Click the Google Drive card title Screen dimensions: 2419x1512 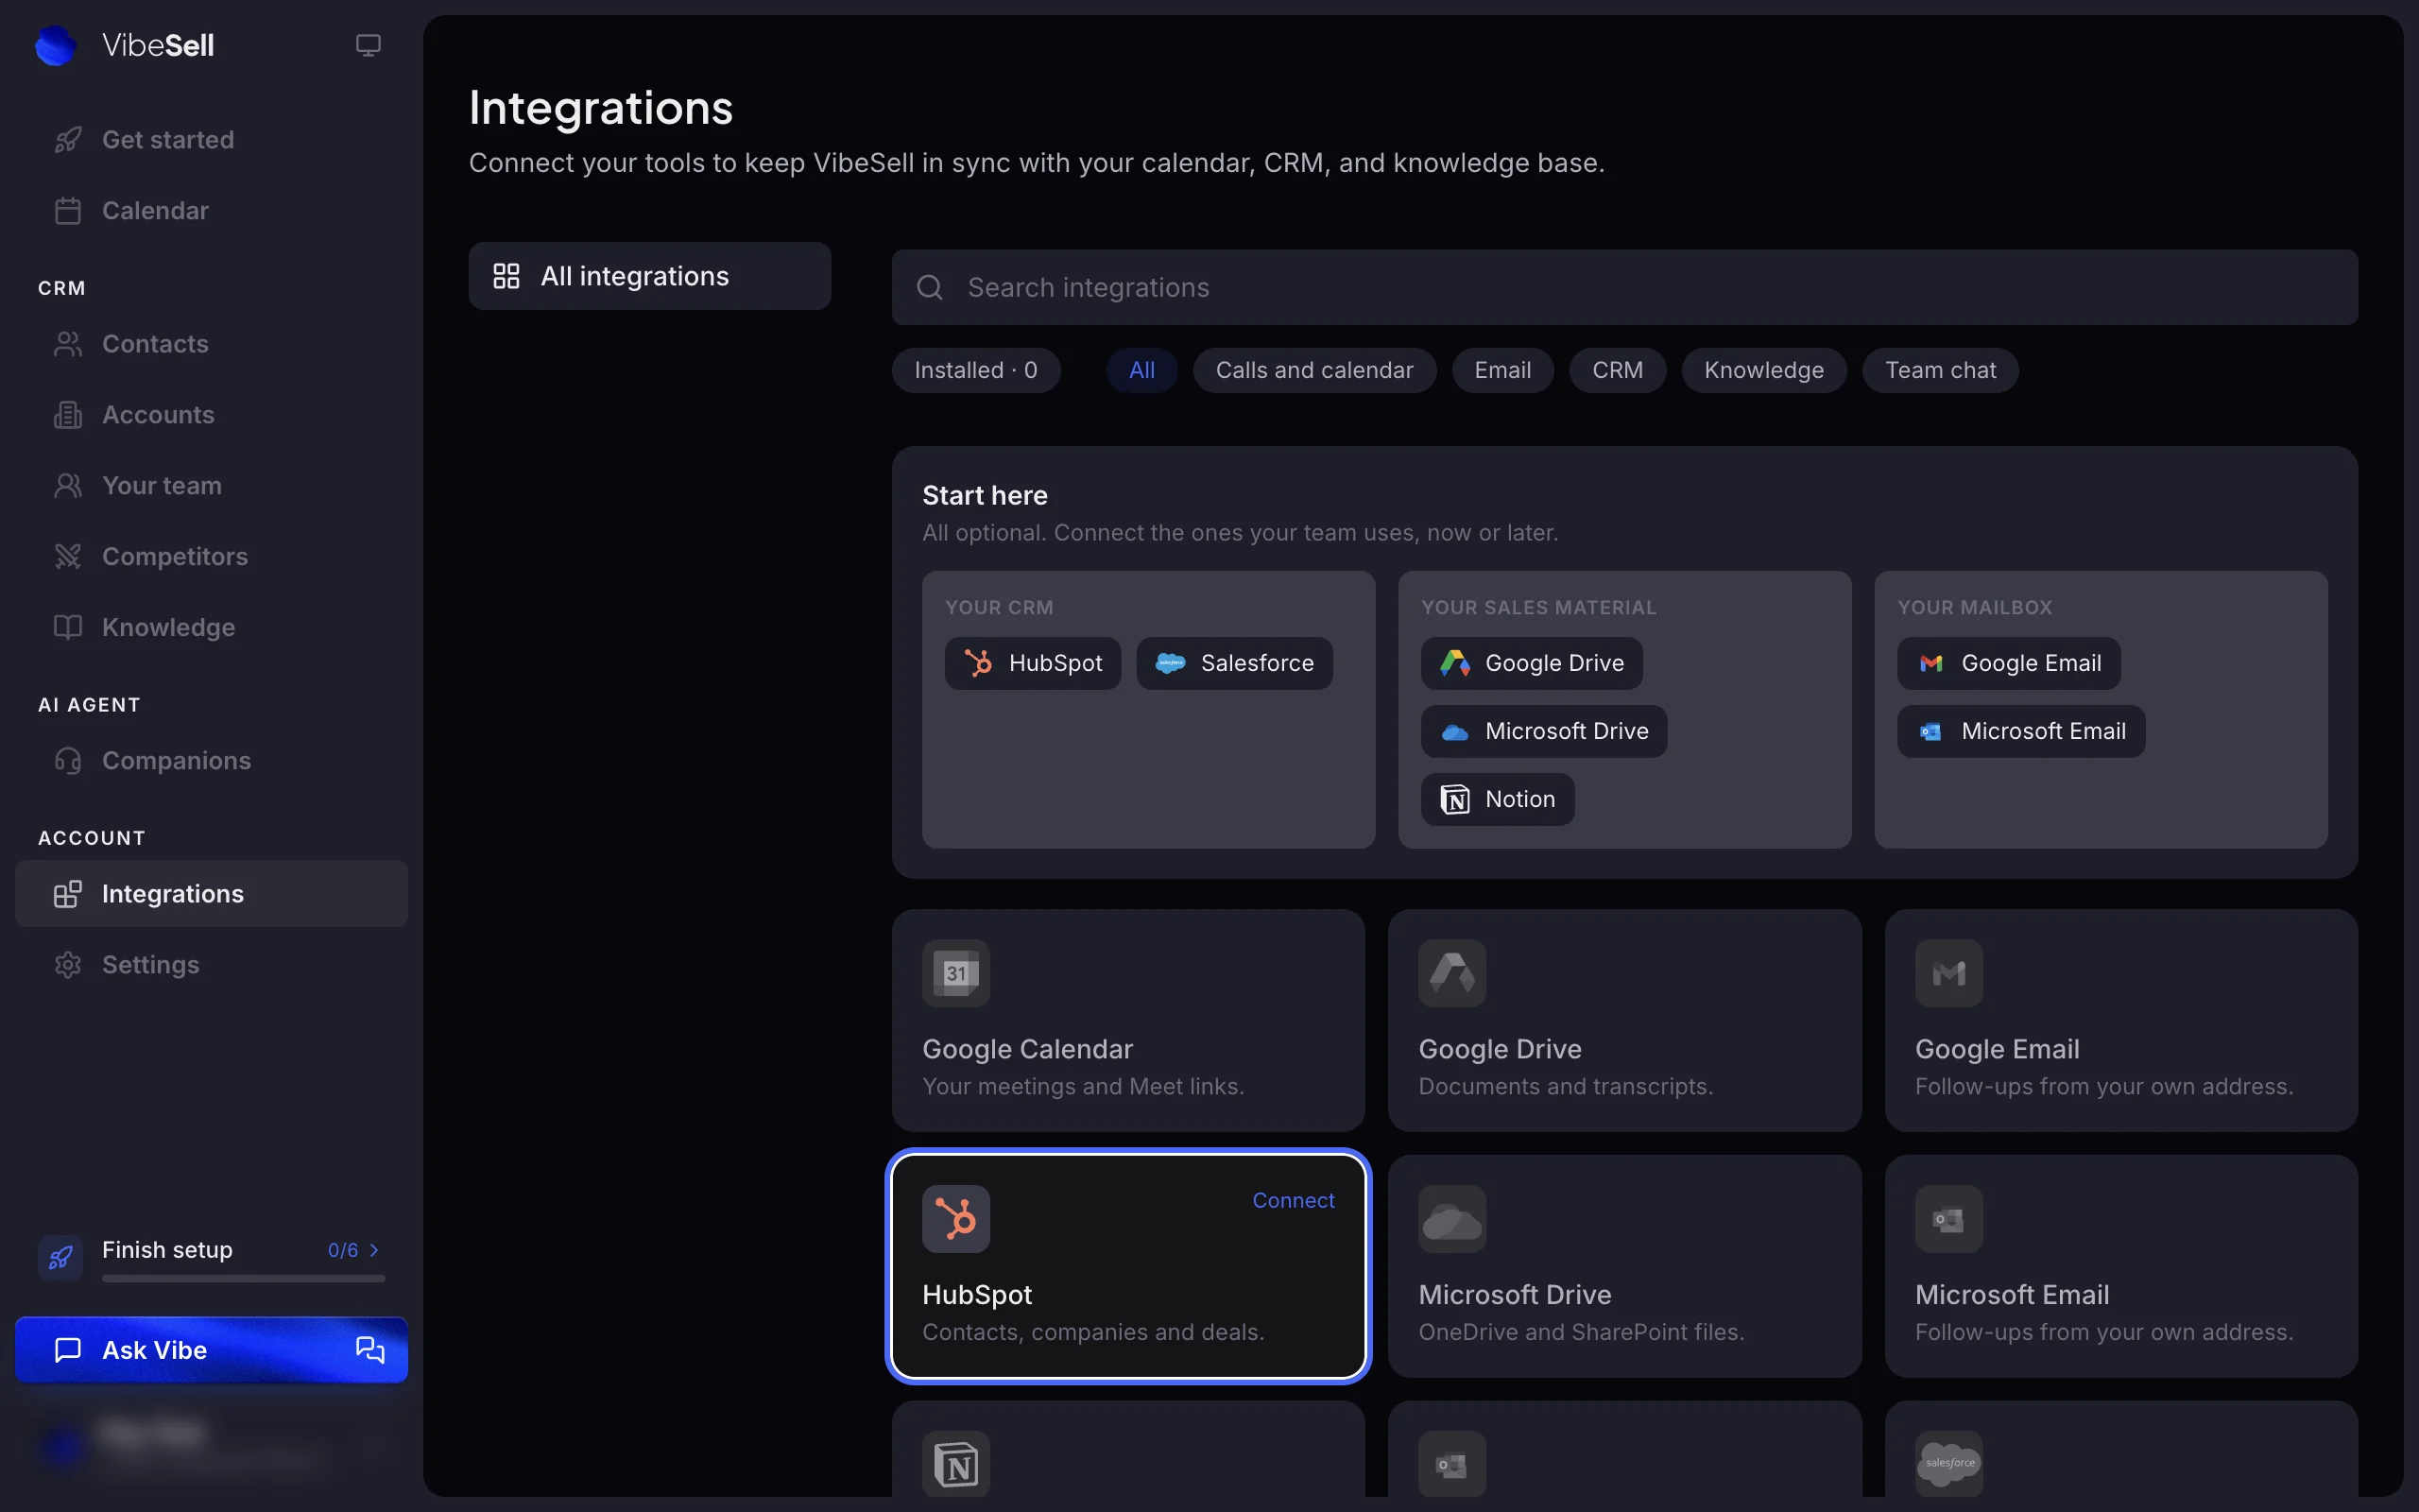point(1500,1049)
